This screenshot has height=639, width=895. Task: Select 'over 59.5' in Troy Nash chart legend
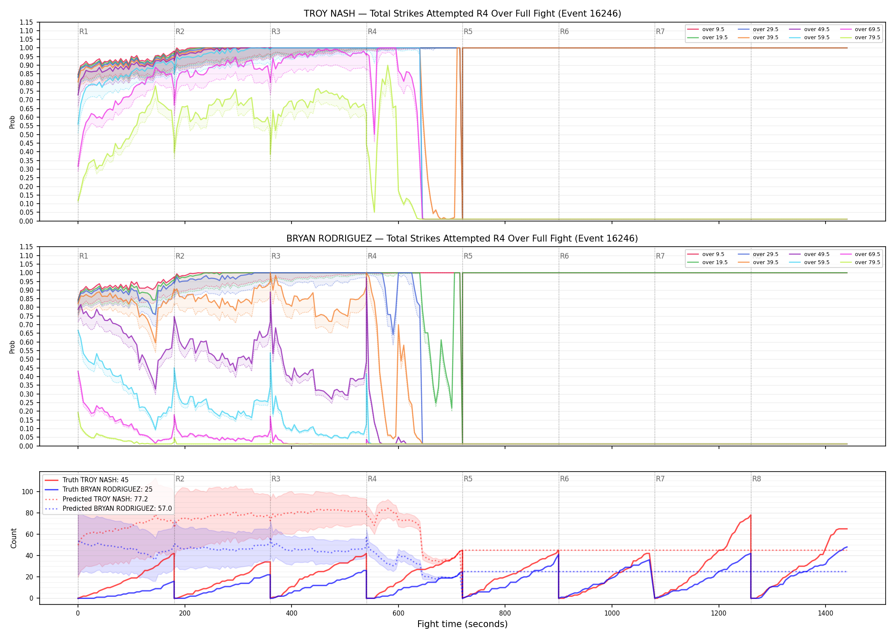(809, 37)
